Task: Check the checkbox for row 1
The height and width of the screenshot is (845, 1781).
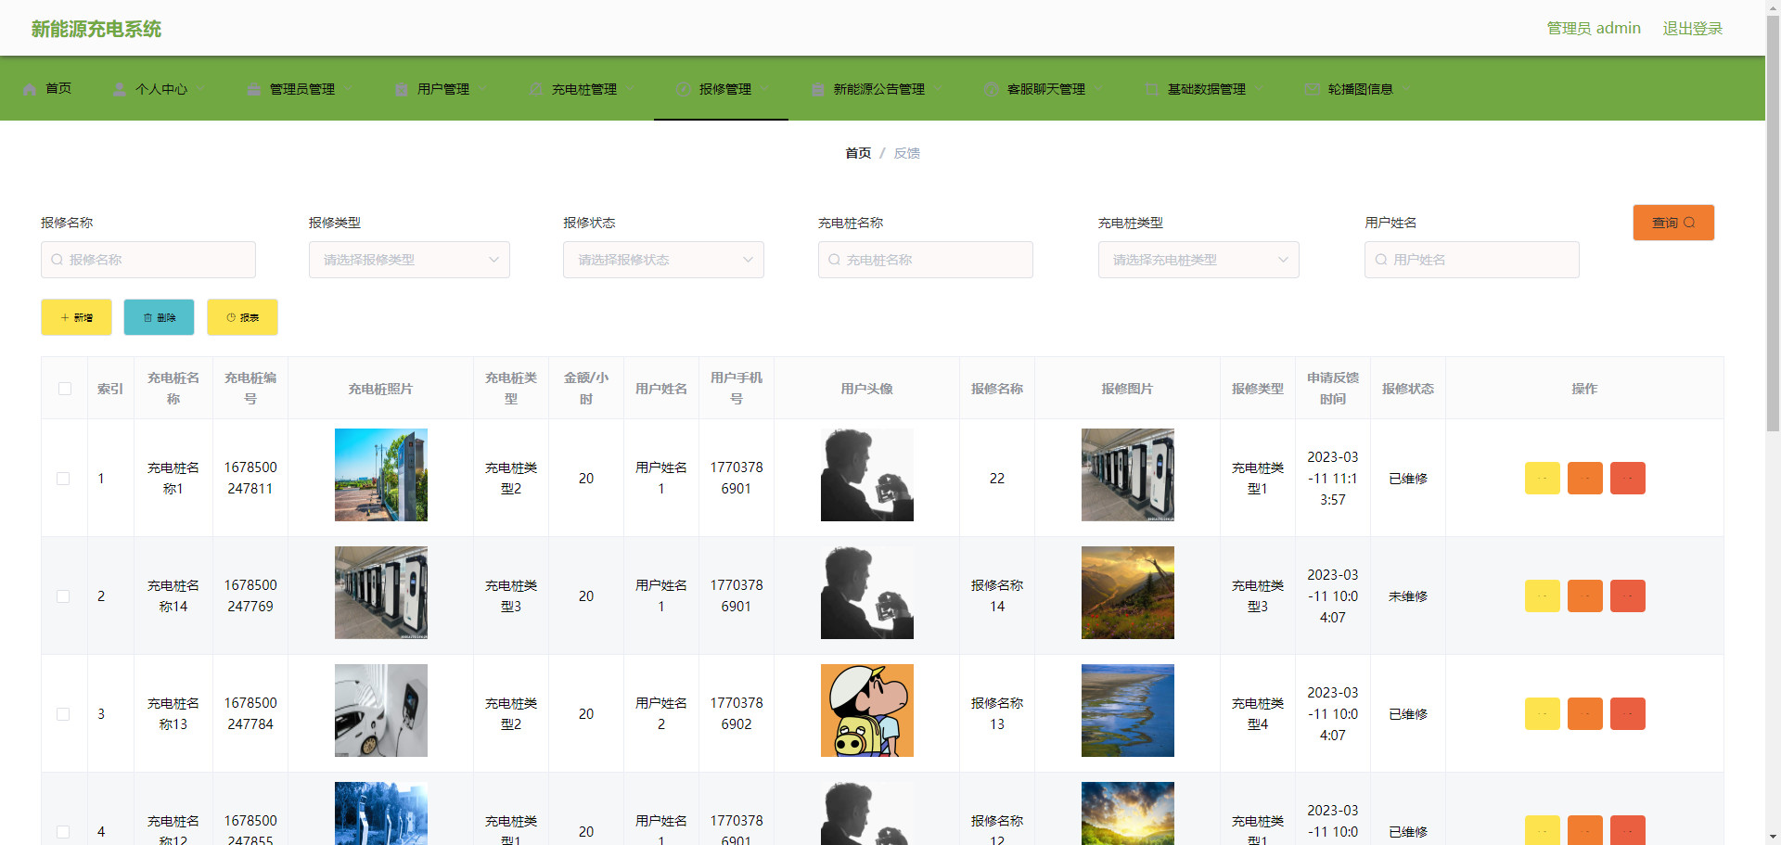Action: click(63, 479)
